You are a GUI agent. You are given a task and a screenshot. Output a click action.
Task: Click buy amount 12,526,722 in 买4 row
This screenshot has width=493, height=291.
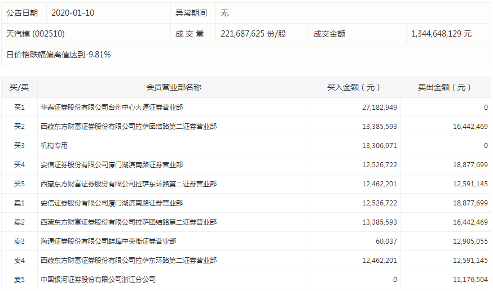point(380,164)
